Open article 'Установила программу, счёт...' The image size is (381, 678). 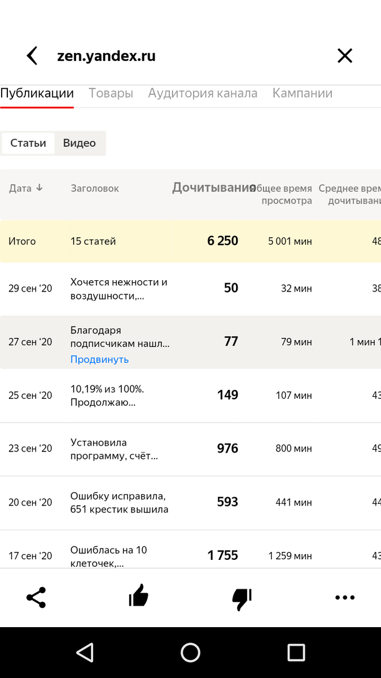pos(114,449)
